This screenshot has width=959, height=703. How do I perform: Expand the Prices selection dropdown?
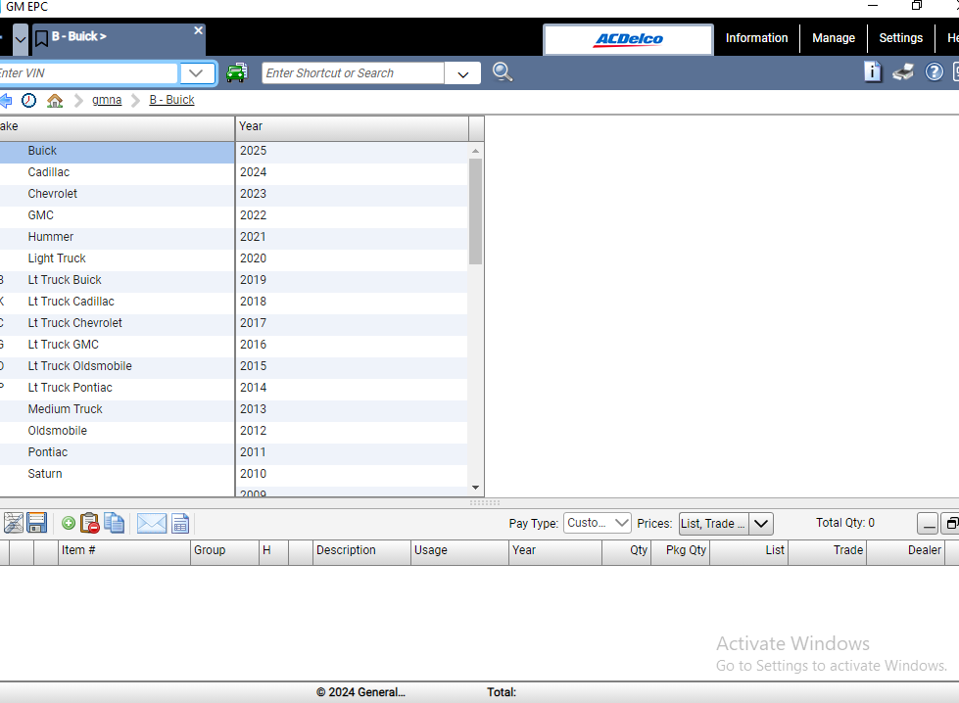tap(761, 523)
